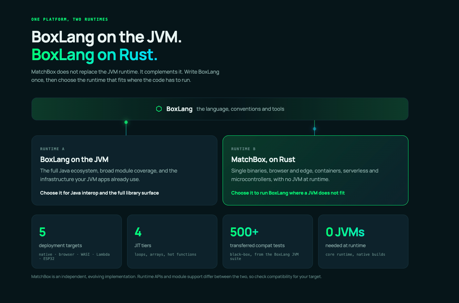Click the "RUNTIME B" label
Image resolution: width=459 pixels, height=303 pixels.
[243, 149]
